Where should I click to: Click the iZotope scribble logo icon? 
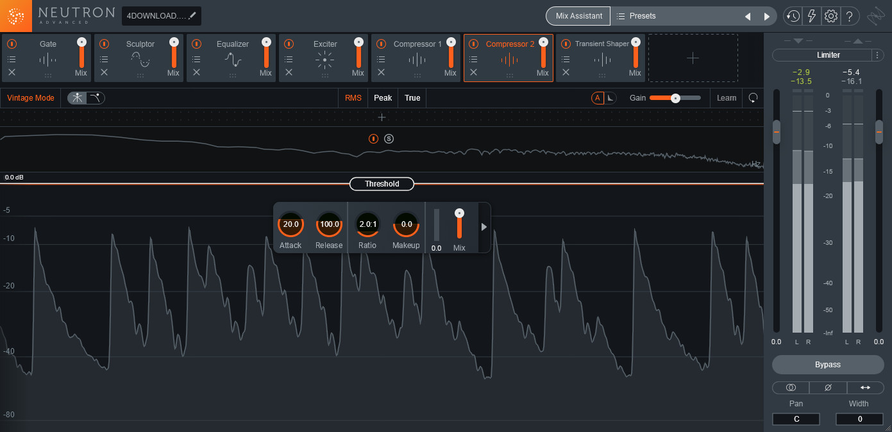(875, 16)
